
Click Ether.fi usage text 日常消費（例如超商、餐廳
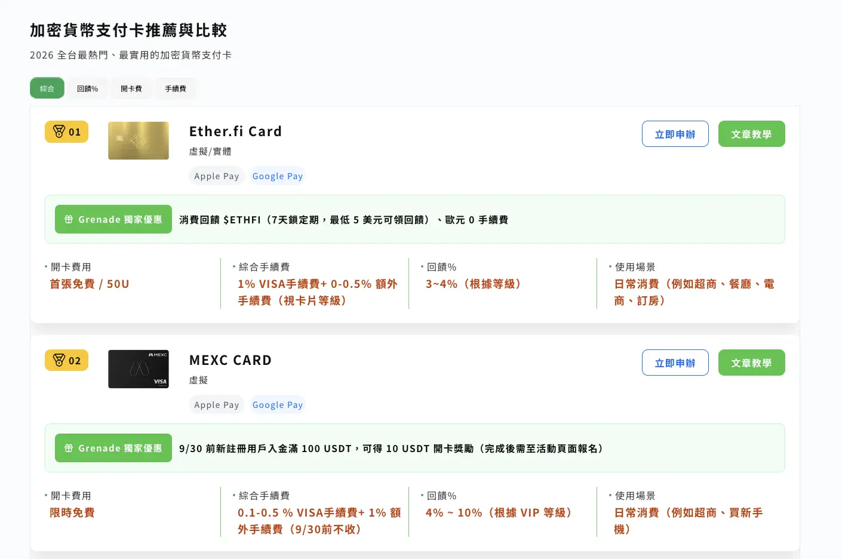pyautogui.click(x=695, y=292)
